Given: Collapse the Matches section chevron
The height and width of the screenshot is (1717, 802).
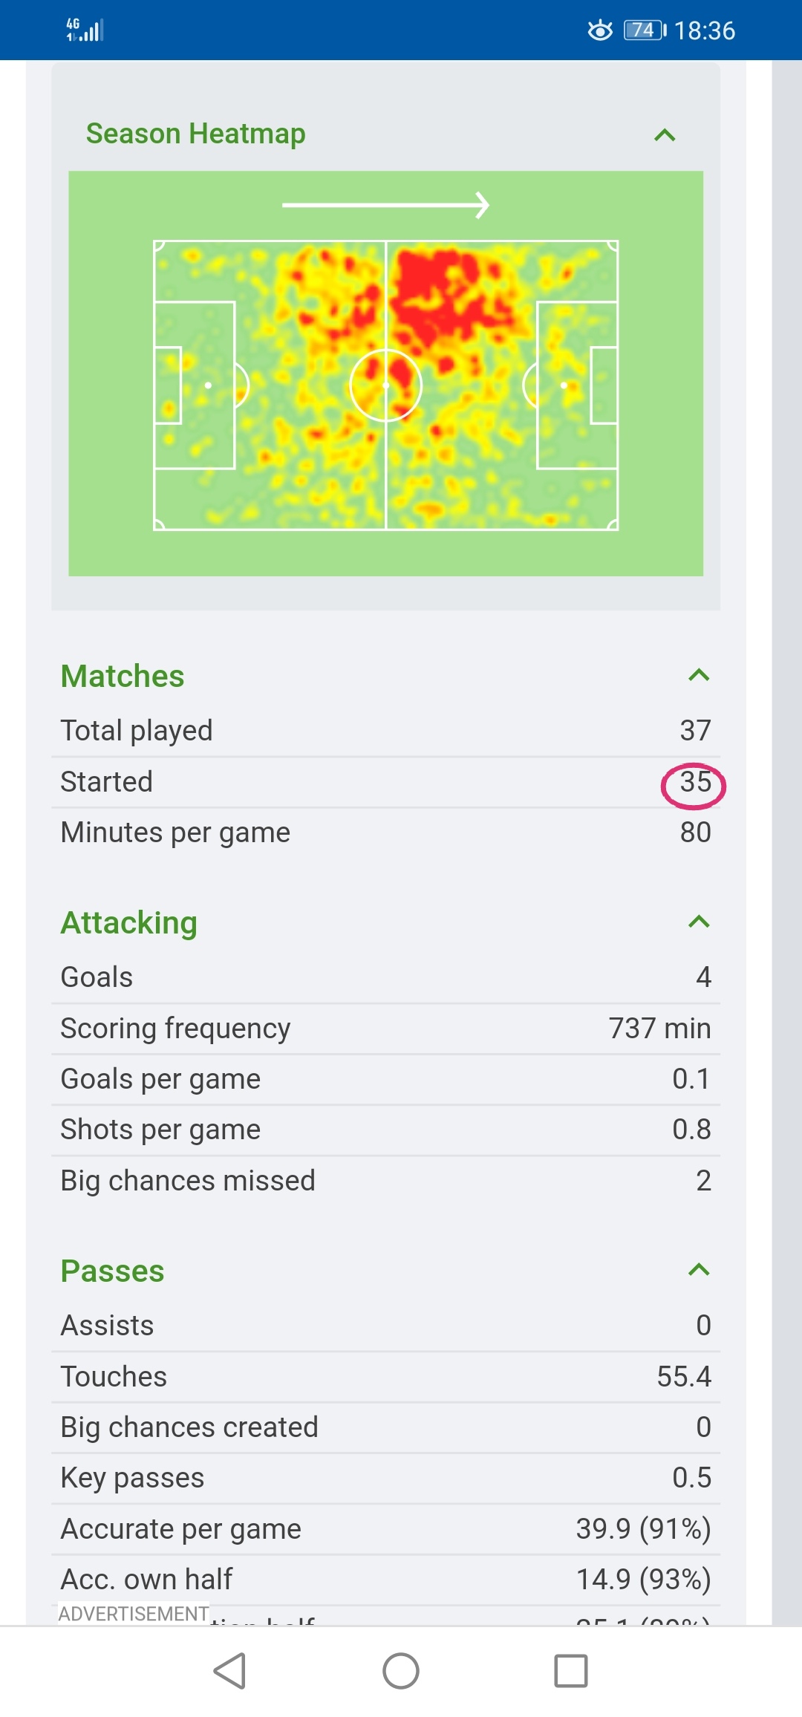Looking at the screenshot, I should [x=699, y=675].
